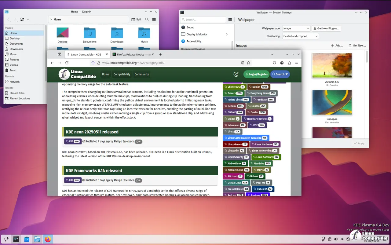Screen dimensions: 391x245
Task: Open the Downloads folder icon in Dolphin
Action: click(117, 33)
